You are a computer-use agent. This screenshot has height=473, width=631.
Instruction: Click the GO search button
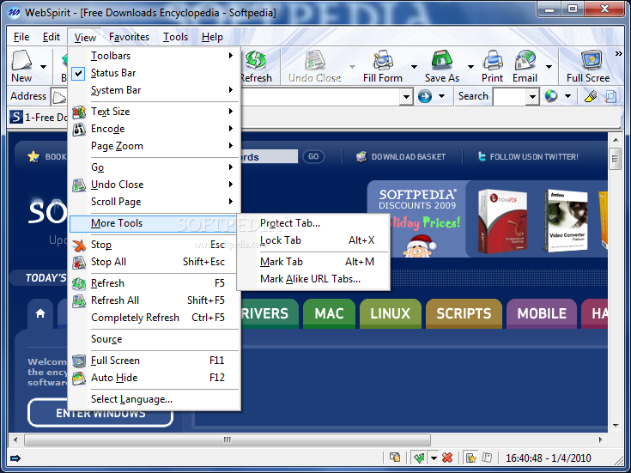pos(313,156)
